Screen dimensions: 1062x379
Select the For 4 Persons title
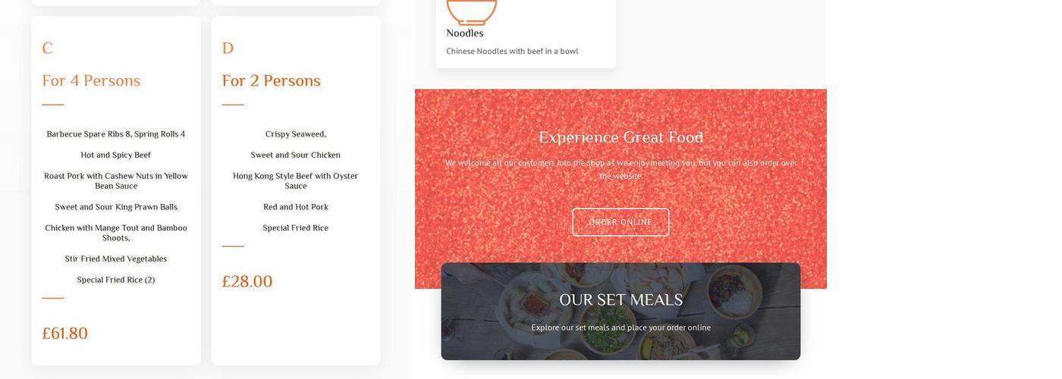coord(91,80)
